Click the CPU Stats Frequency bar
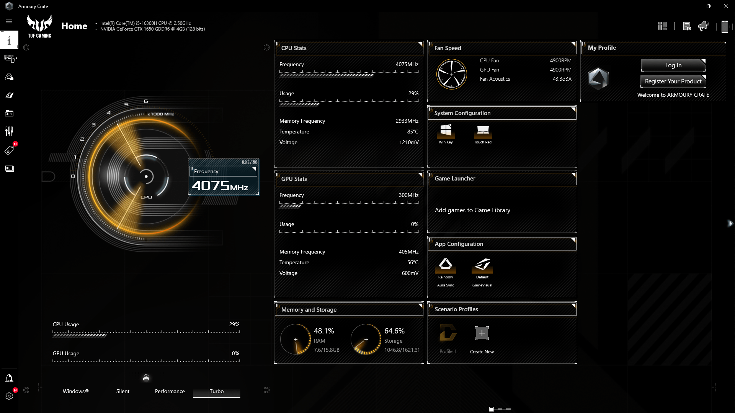 pos(349,73)
